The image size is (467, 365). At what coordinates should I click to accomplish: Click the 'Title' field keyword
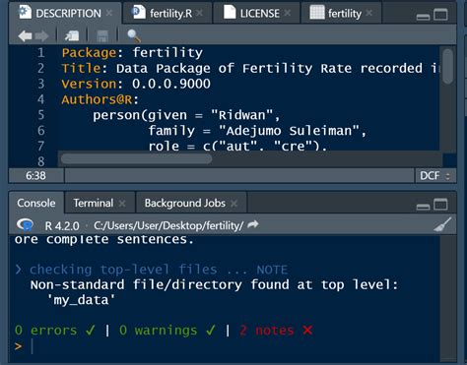(x=81, y=68)
